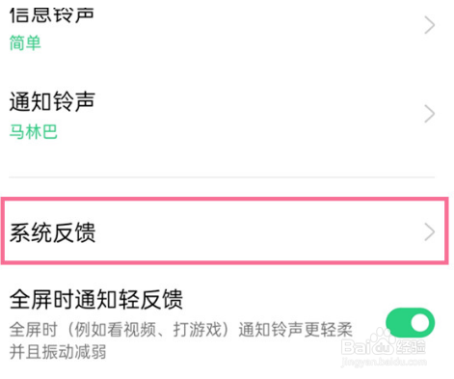Click the Bai text in the watermark
454x379 pixels.
(355, 347)
